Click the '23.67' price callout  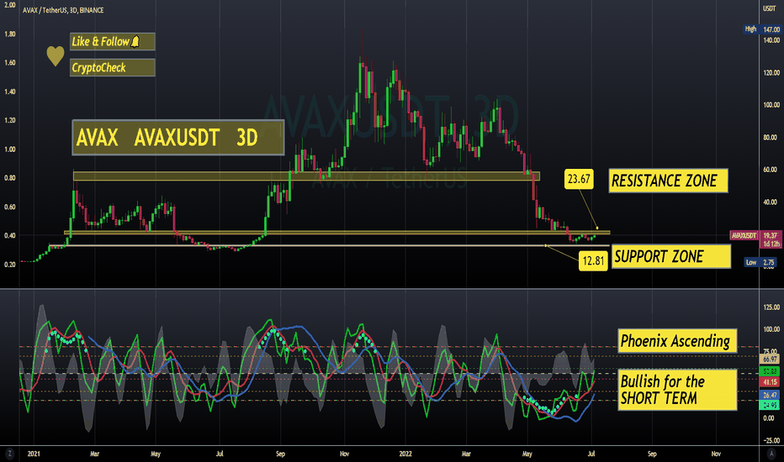click(x=579, y=179)
